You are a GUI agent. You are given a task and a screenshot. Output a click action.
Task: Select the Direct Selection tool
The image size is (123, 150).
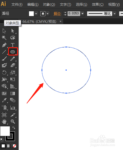pos(13,31)
